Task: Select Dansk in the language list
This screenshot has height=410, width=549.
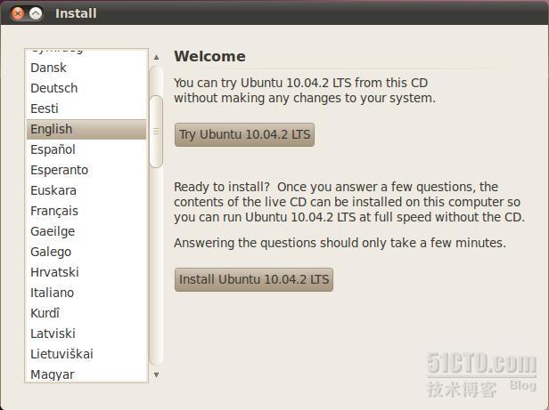Action: 86,68
